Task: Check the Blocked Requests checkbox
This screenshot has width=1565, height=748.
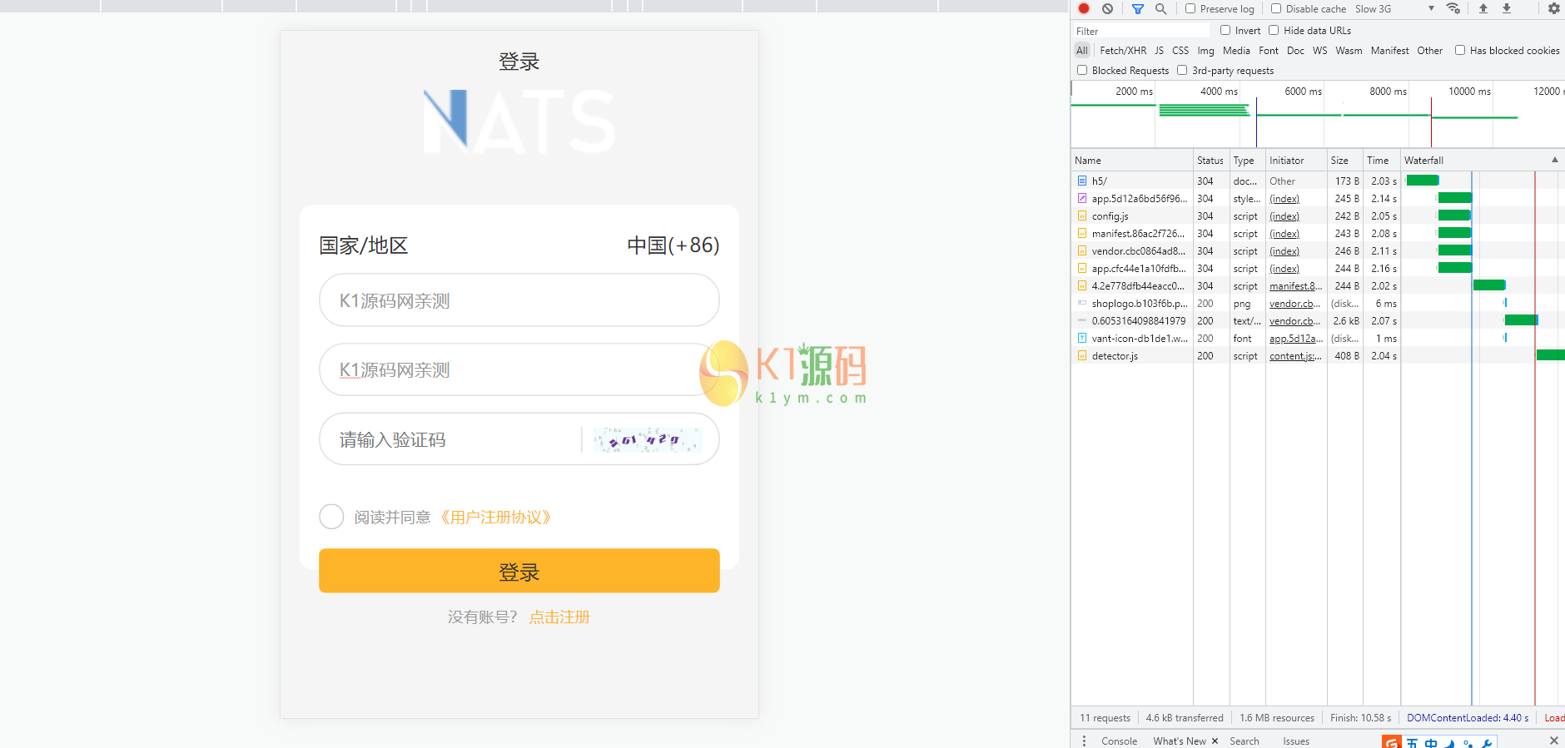Action: coord(1082,70)
